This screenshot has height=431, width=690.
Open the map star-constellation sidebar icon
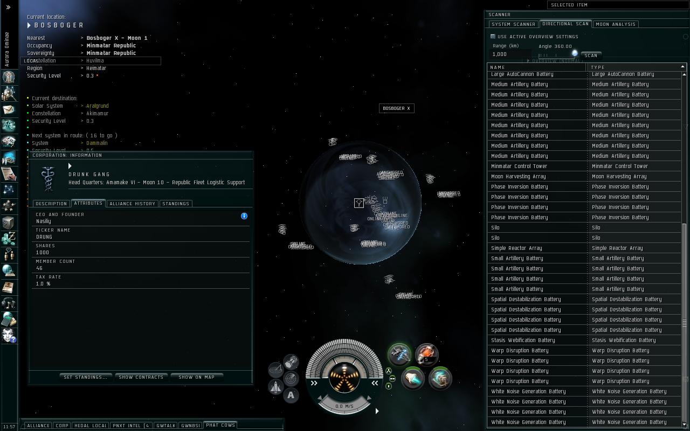coord(9,189)
